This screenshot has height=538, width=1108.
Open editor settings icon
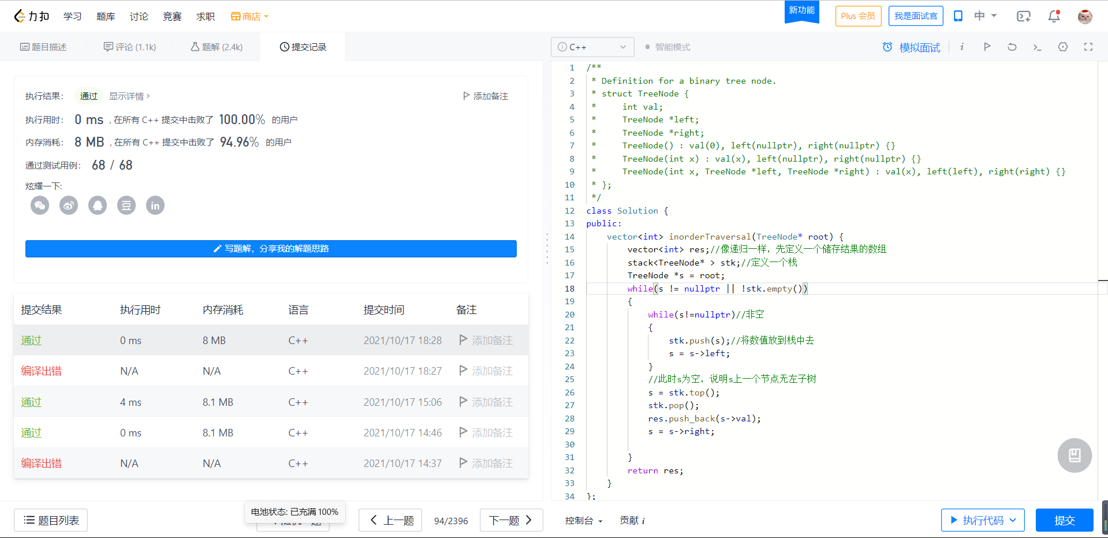tap(1063, 47)
